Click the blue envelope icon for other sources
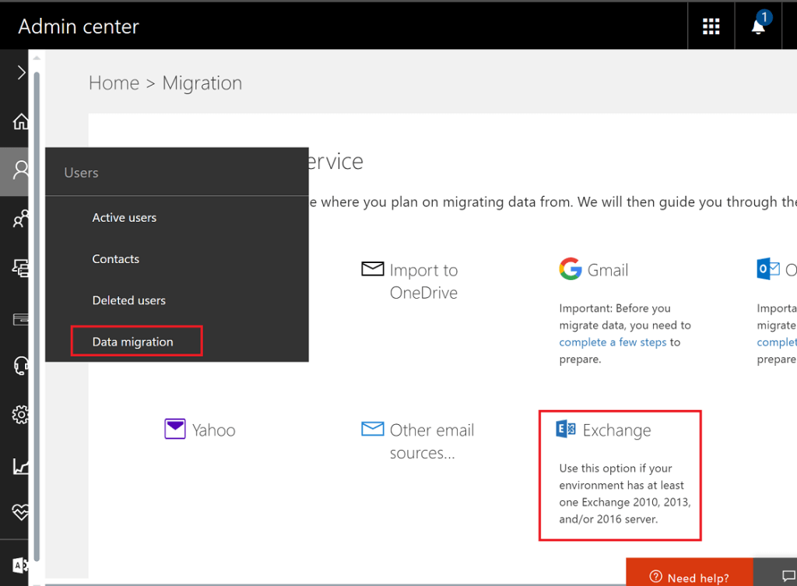This screenshot has width=797, height=586. coord(373,429)
